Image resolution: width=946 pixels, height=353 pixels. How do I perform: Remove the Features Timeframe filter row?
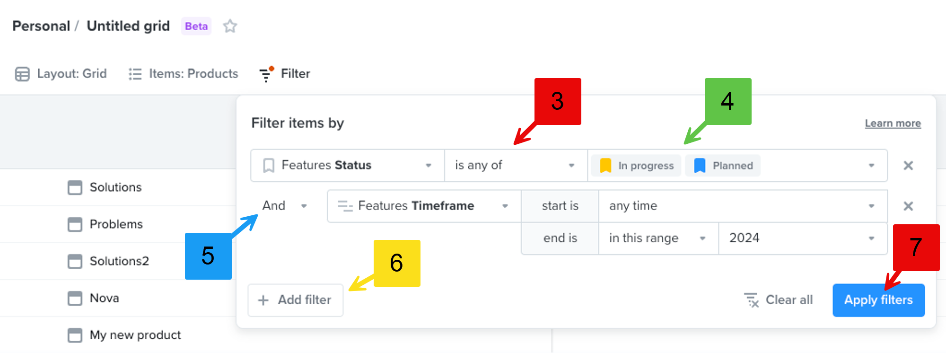pyautogui.click(x=908, y=206)
